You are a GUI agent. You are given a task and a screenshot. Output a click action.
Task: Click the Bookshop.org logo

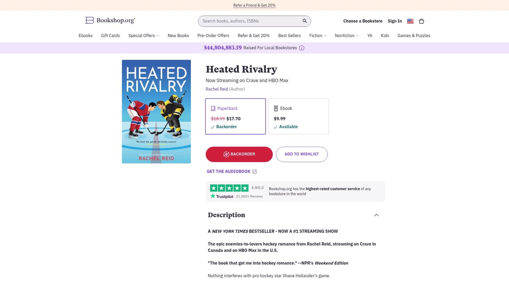(x=109, y=20)
